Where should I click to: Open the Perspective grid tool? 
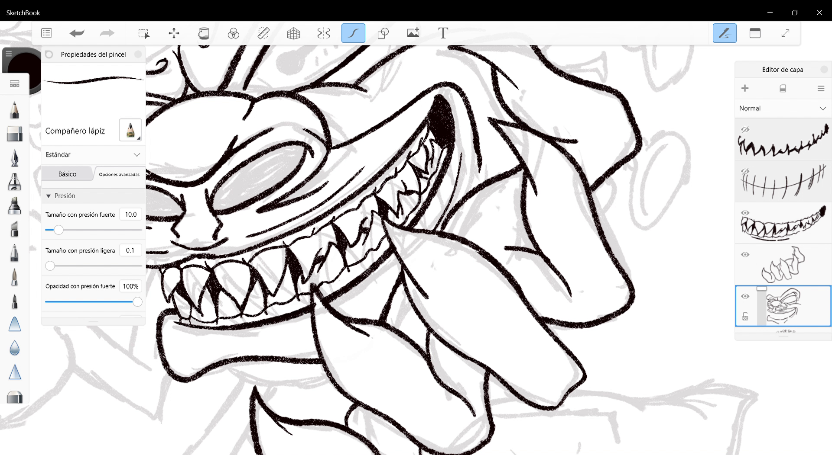click(293, 33)
